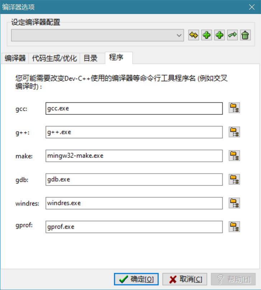261x290 pixels.
Task: Click the green plus icon beside the arrow
Action: tap(219, 35)
